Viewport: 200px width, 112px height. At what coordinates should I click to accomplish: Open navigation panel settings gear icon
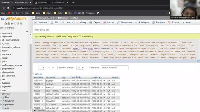tap(18, 24)
